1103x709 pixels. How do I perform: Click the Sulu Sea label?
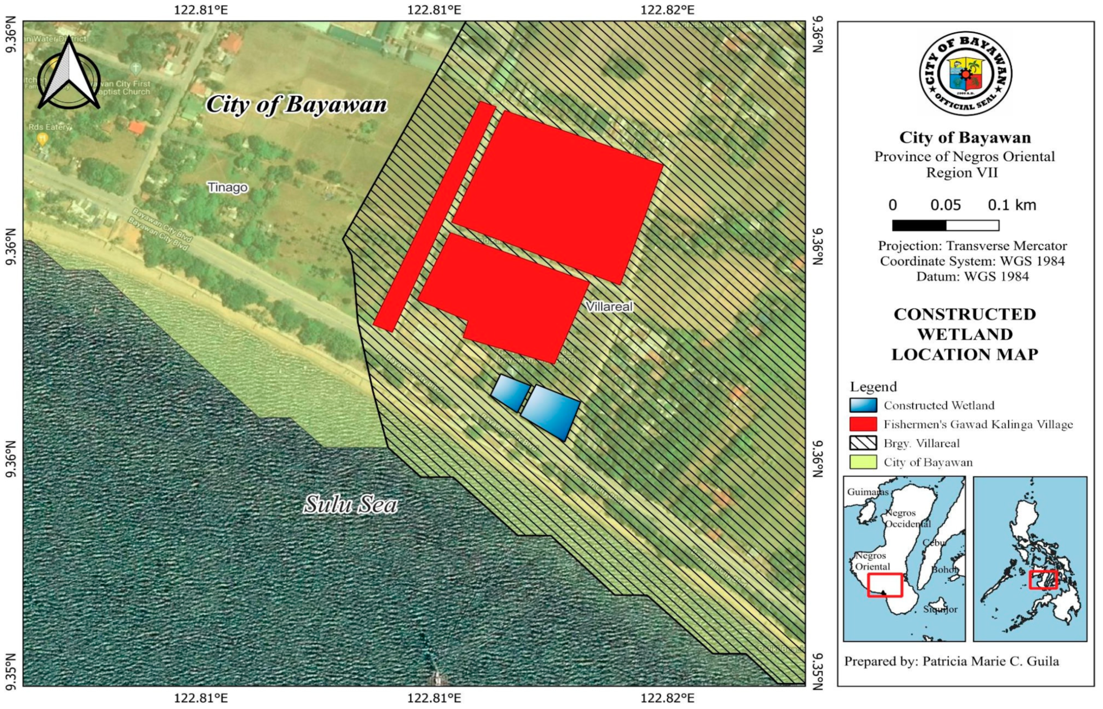coord(350,504)
